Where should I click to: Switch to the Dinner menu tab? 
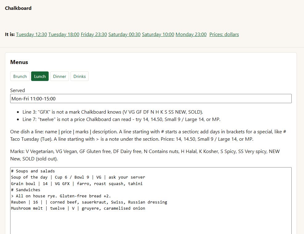point(59,76)
